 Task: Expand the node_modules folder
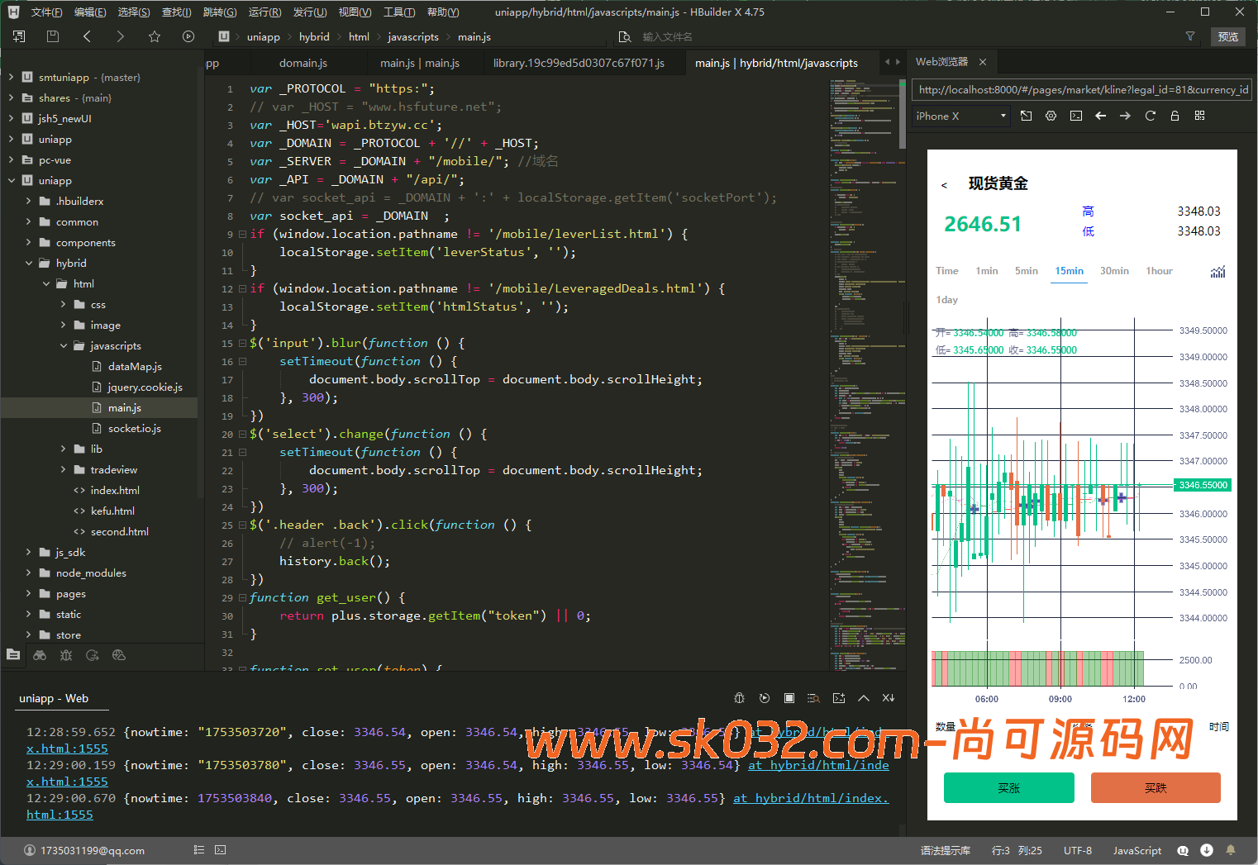coord(29,573)
